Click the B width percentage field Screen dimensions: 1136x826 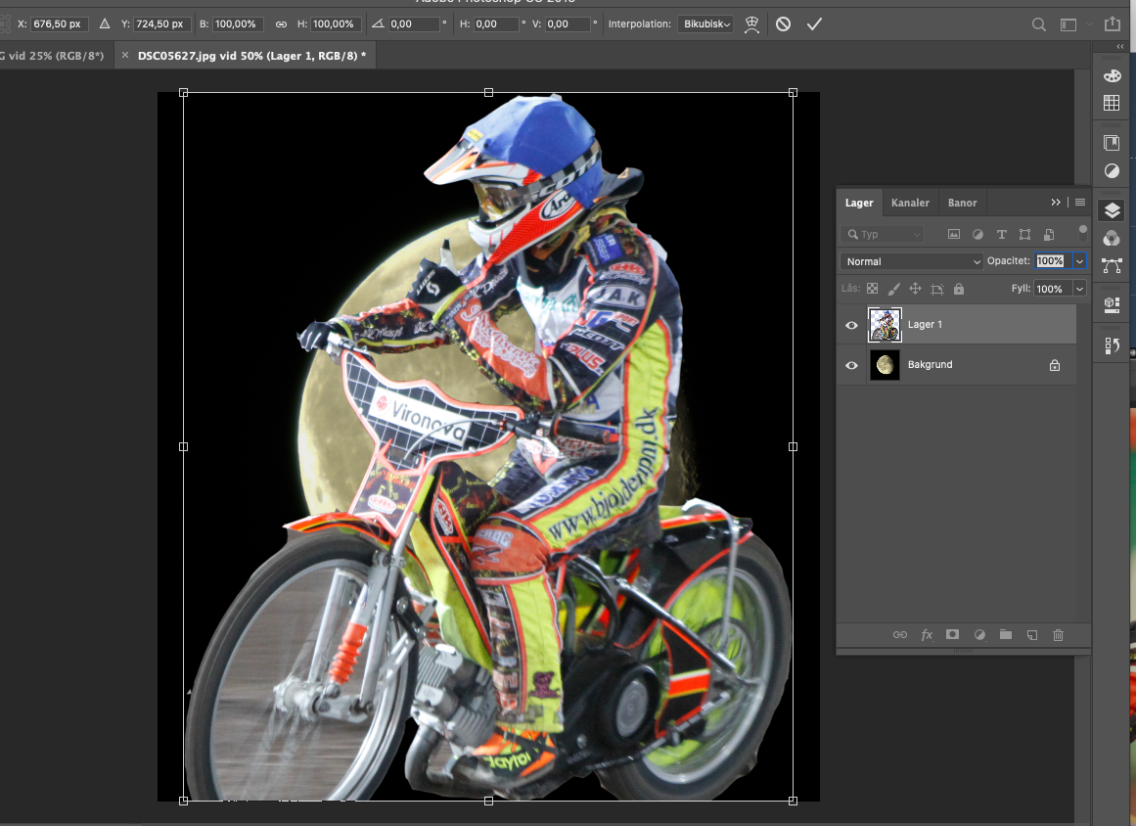239,23
